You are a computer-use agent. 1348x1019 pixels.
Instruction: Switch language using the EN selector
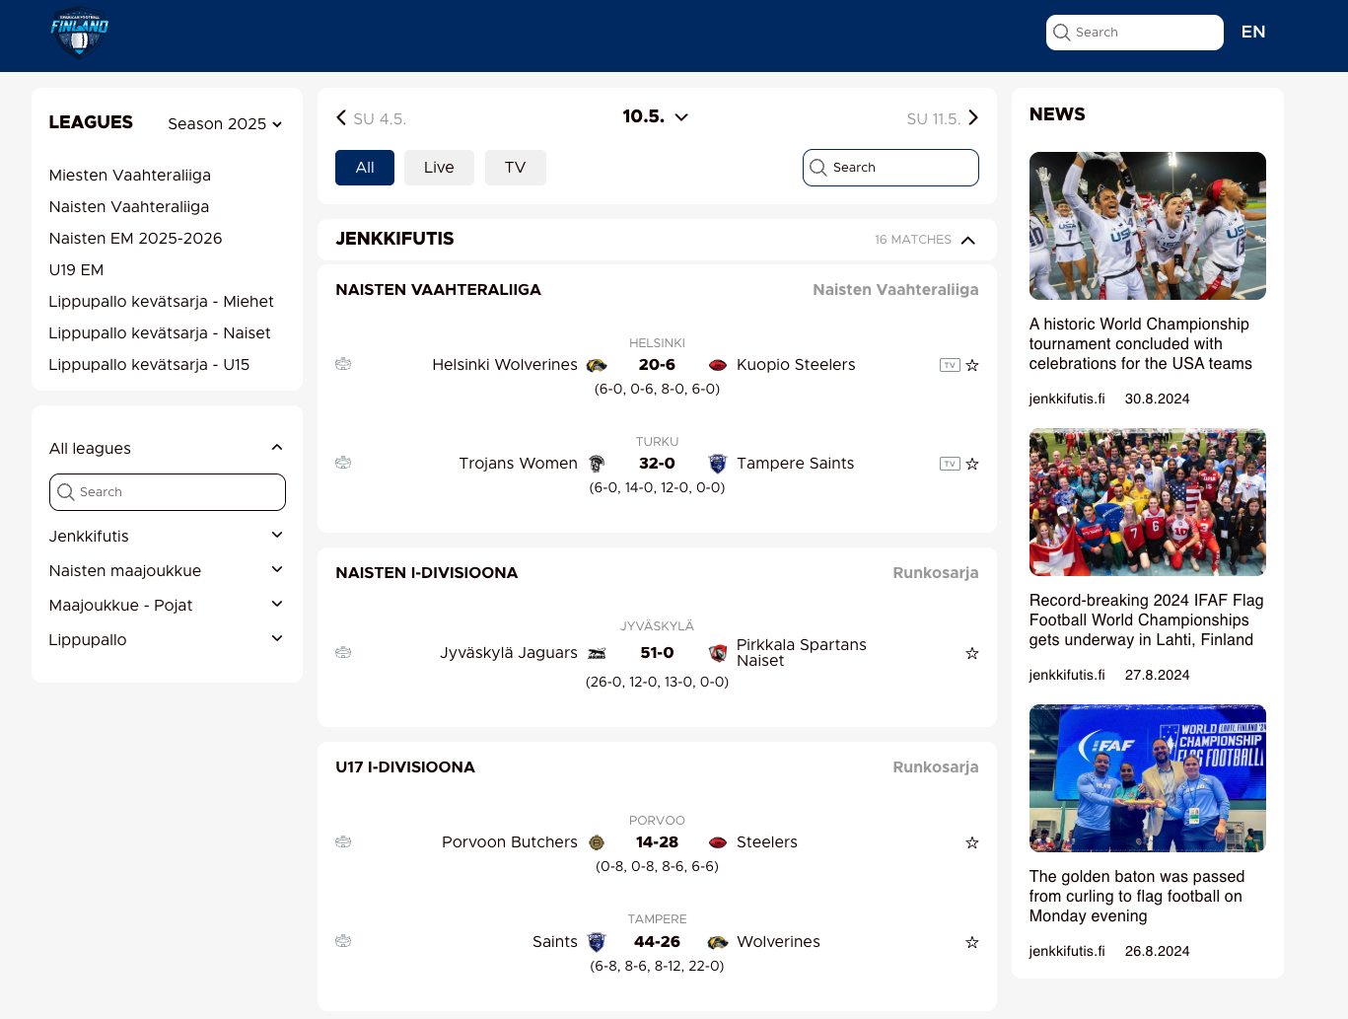[1253, 33]
